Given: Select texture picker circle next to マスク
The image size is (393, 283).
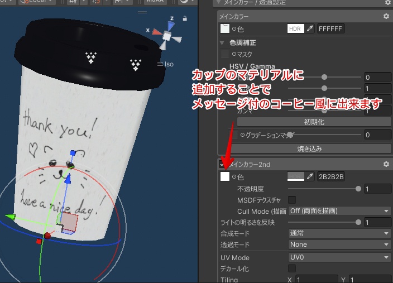Looking at the screenshot, I should pos(234,54).
